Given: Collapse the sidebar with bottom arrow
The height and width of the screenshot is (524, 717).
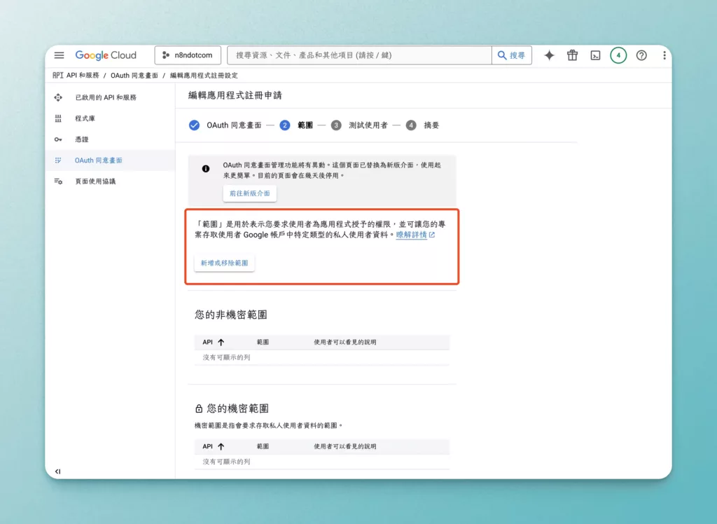Looking at the screenshot, I should point(57,471).
